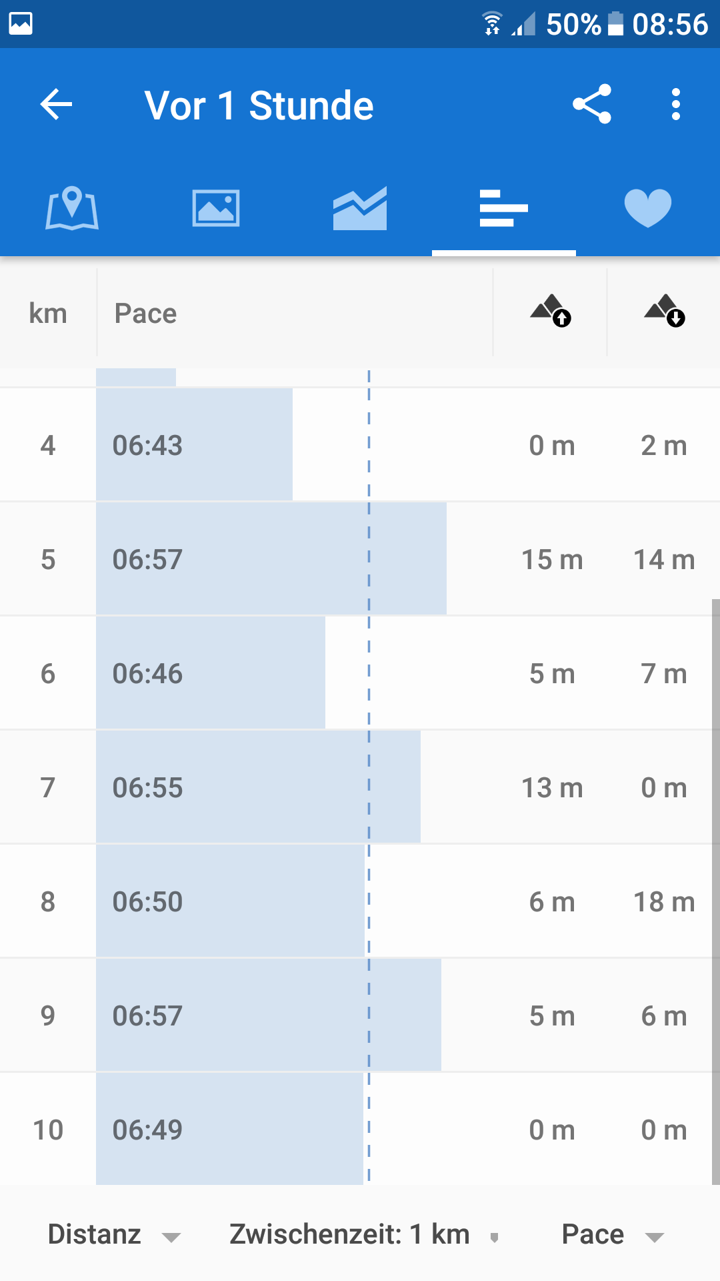720x1281 pixels.
Task: Tap the elevation loss column icon
Action: (665, 312)
